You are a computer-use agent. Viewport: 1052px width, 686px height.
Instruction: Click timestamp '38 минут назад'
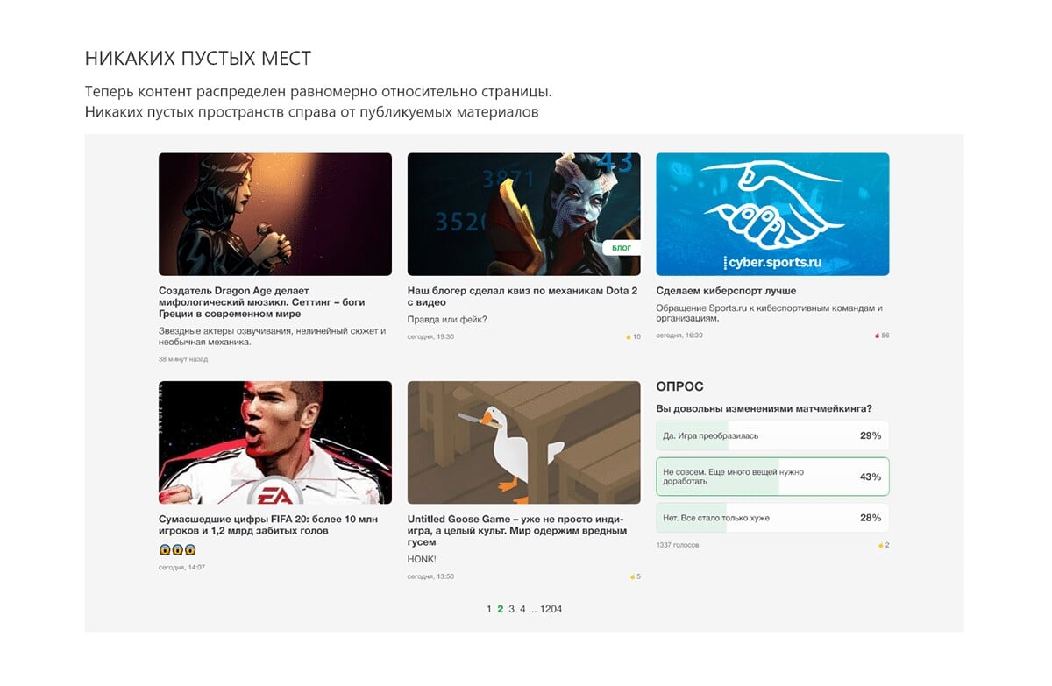pyautogui.click(x=183, y=359)
